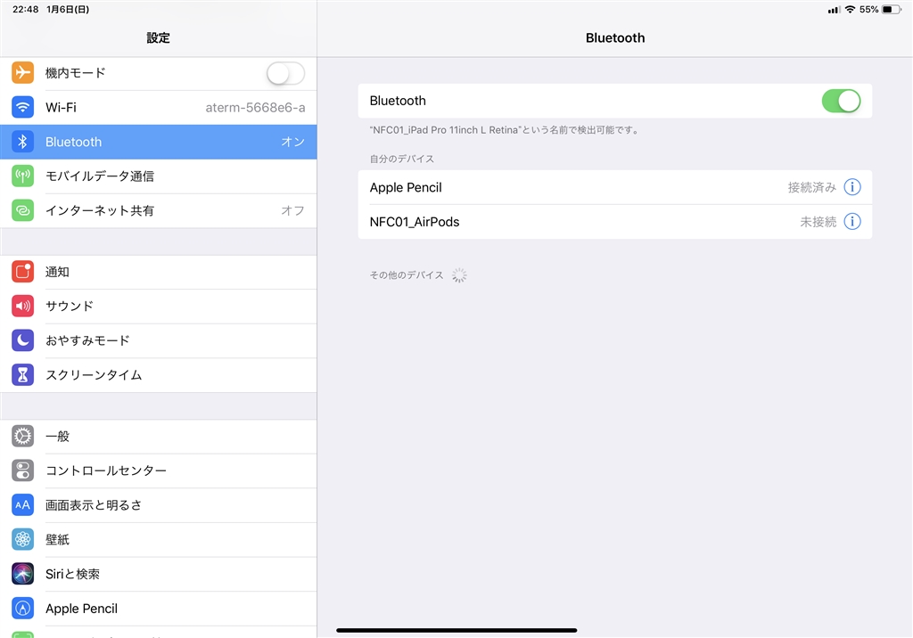Tap the 22:48 clock in status bar

pos(26,9)
